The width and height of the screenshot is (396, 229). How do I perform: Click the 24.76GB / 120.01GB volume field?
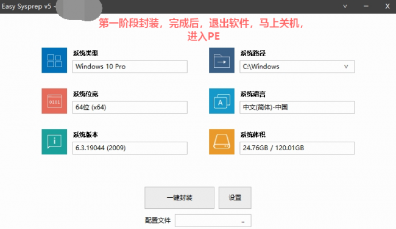tap(297, 148)
